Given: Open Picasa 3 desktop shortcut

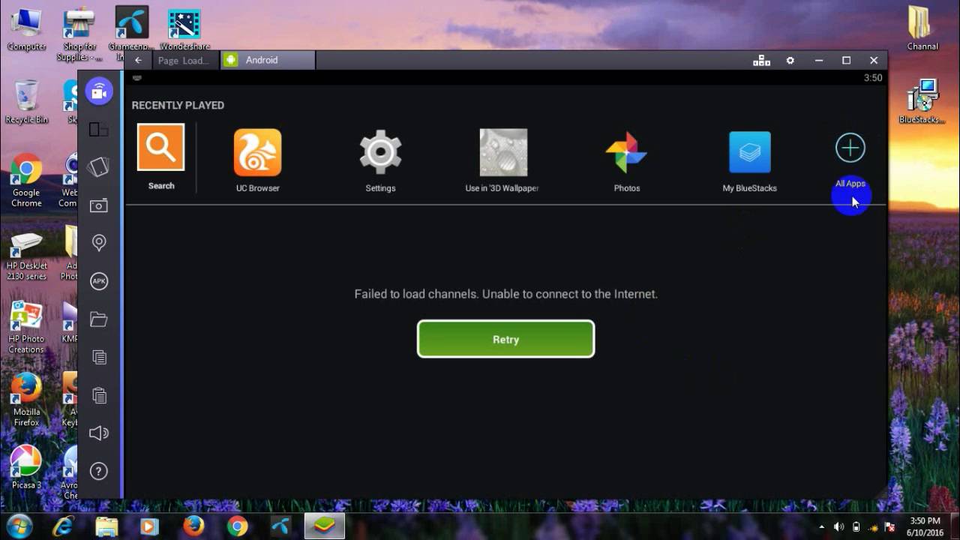Looking at the screenshot, I should point(26,466).
